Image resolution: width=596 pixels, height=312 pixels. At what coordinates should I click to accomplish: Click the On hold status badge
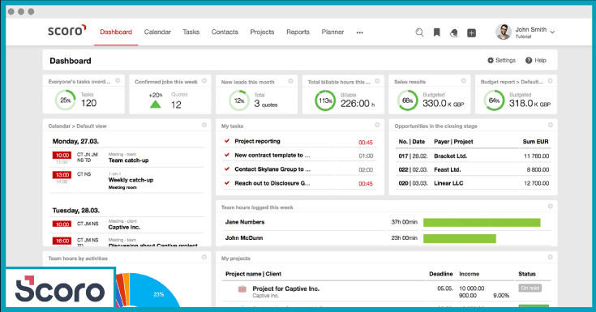tap(530, 288)
